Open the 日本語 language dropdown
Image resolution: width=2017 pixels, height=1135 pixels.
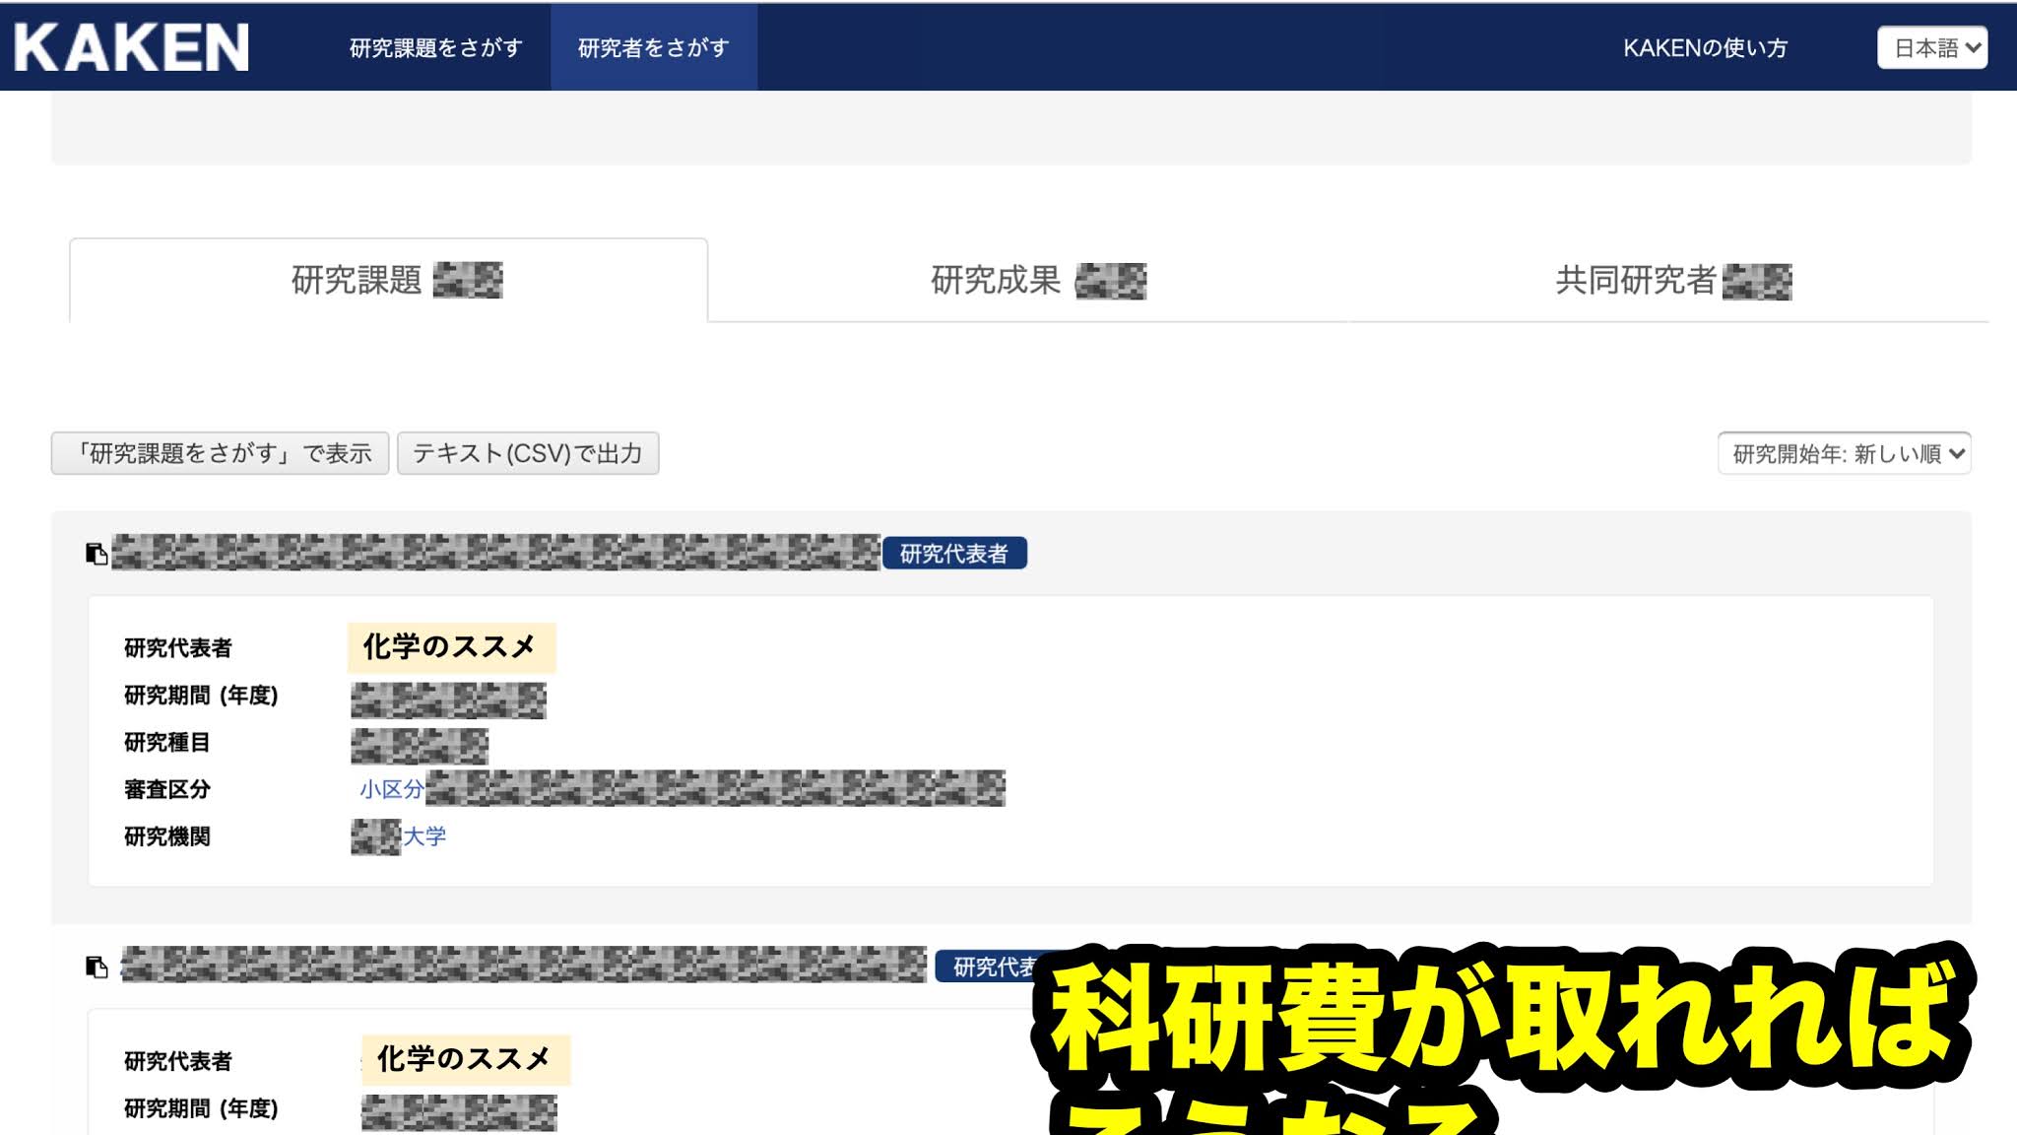coord(1931,47)
